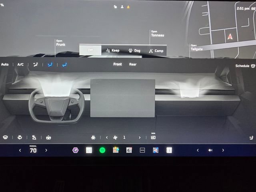Image resolution: width=256 pixels, height=192 pixels.
Task: Open driver profile icon in the status bar
Action: [x=122, y=7]
